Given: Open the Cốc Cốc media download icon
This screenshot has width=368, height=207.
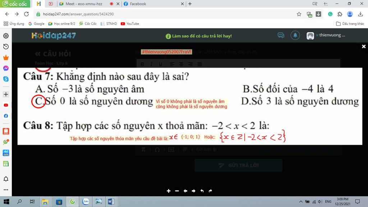Looking at the screenshot, I should 318,14.
